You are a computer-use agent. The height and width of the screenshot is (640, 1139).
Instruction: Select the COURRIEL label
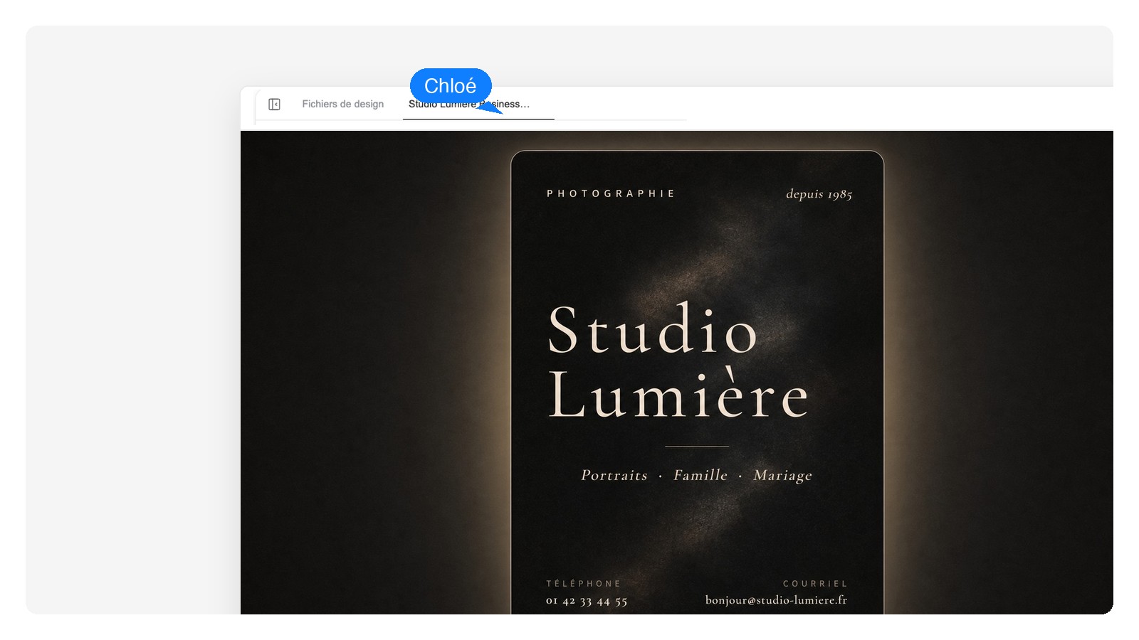point(815,584)
